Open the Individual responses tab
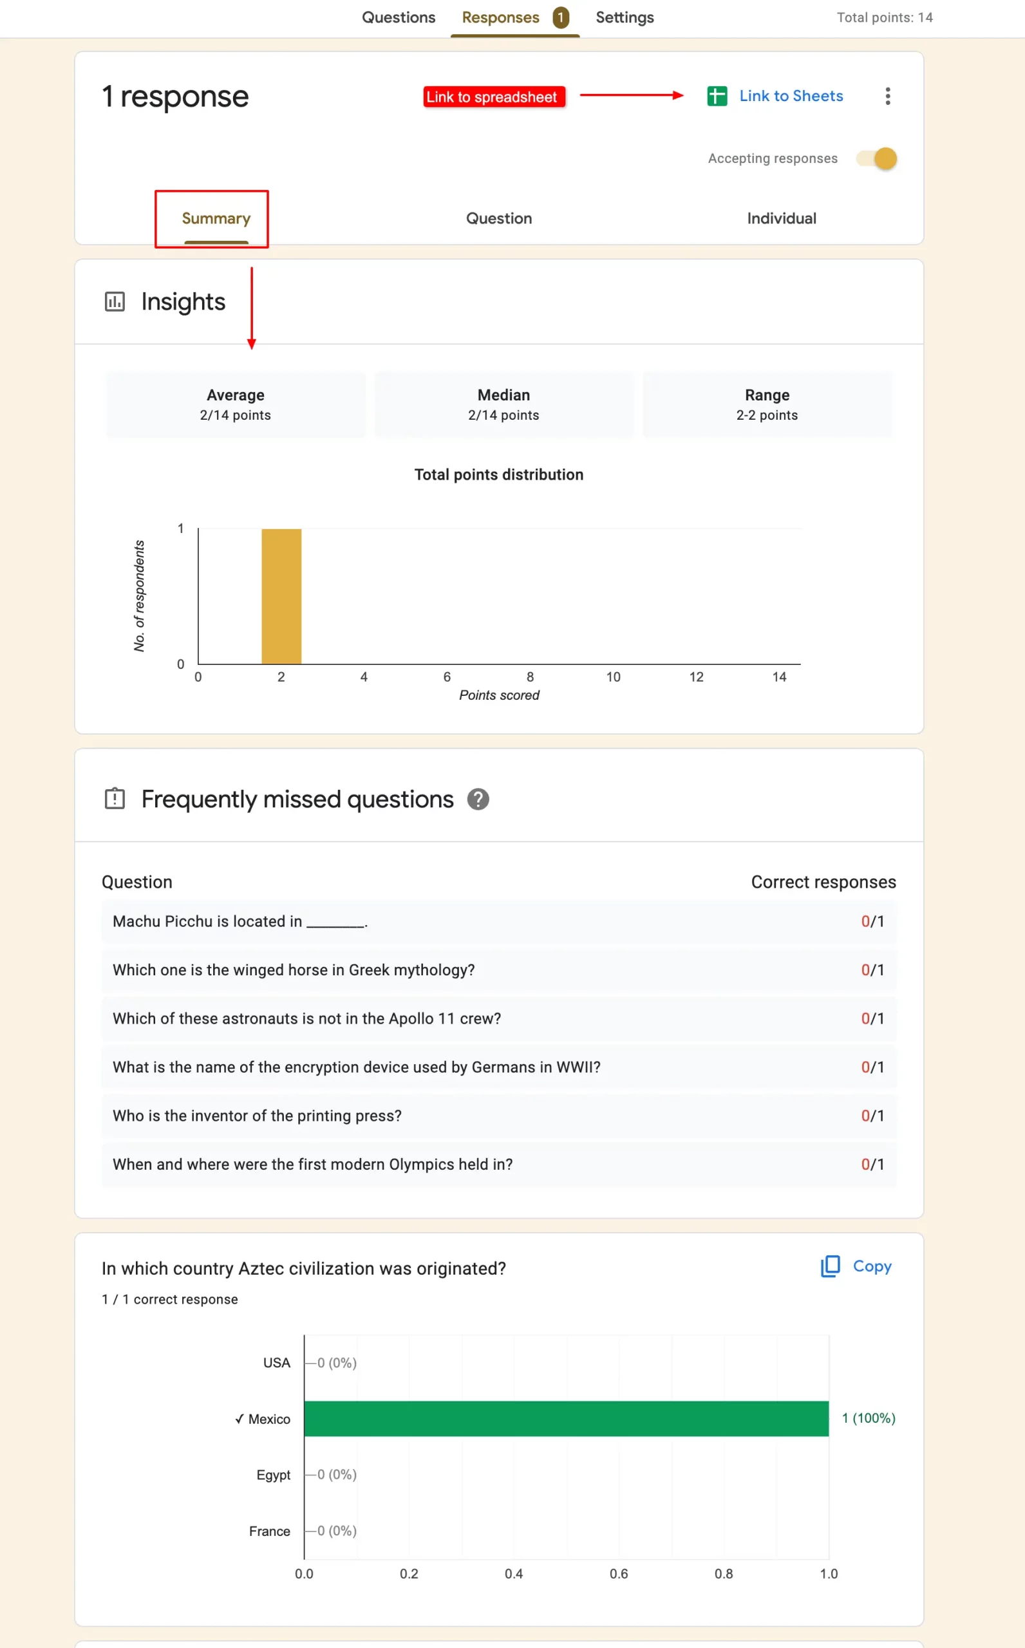 tap(782, 218)
